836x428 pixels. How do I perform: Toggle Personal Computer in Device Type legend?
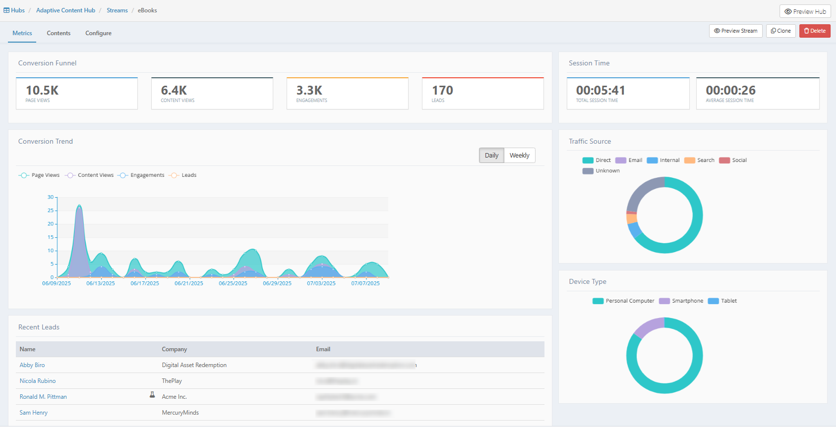coord(623,301)
